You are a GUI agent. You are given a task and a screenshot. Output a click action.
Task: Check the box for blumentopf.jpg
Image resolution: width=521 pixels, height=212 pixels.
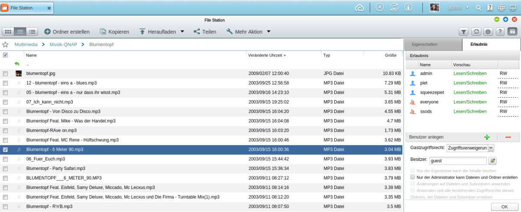[5, 74]
